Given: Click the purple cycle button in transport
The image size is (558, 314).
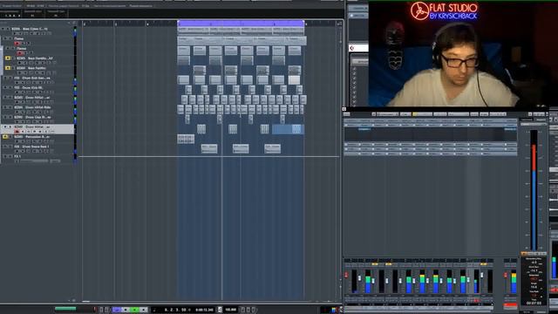Looking at the screenshot, I should pos(117,310).
